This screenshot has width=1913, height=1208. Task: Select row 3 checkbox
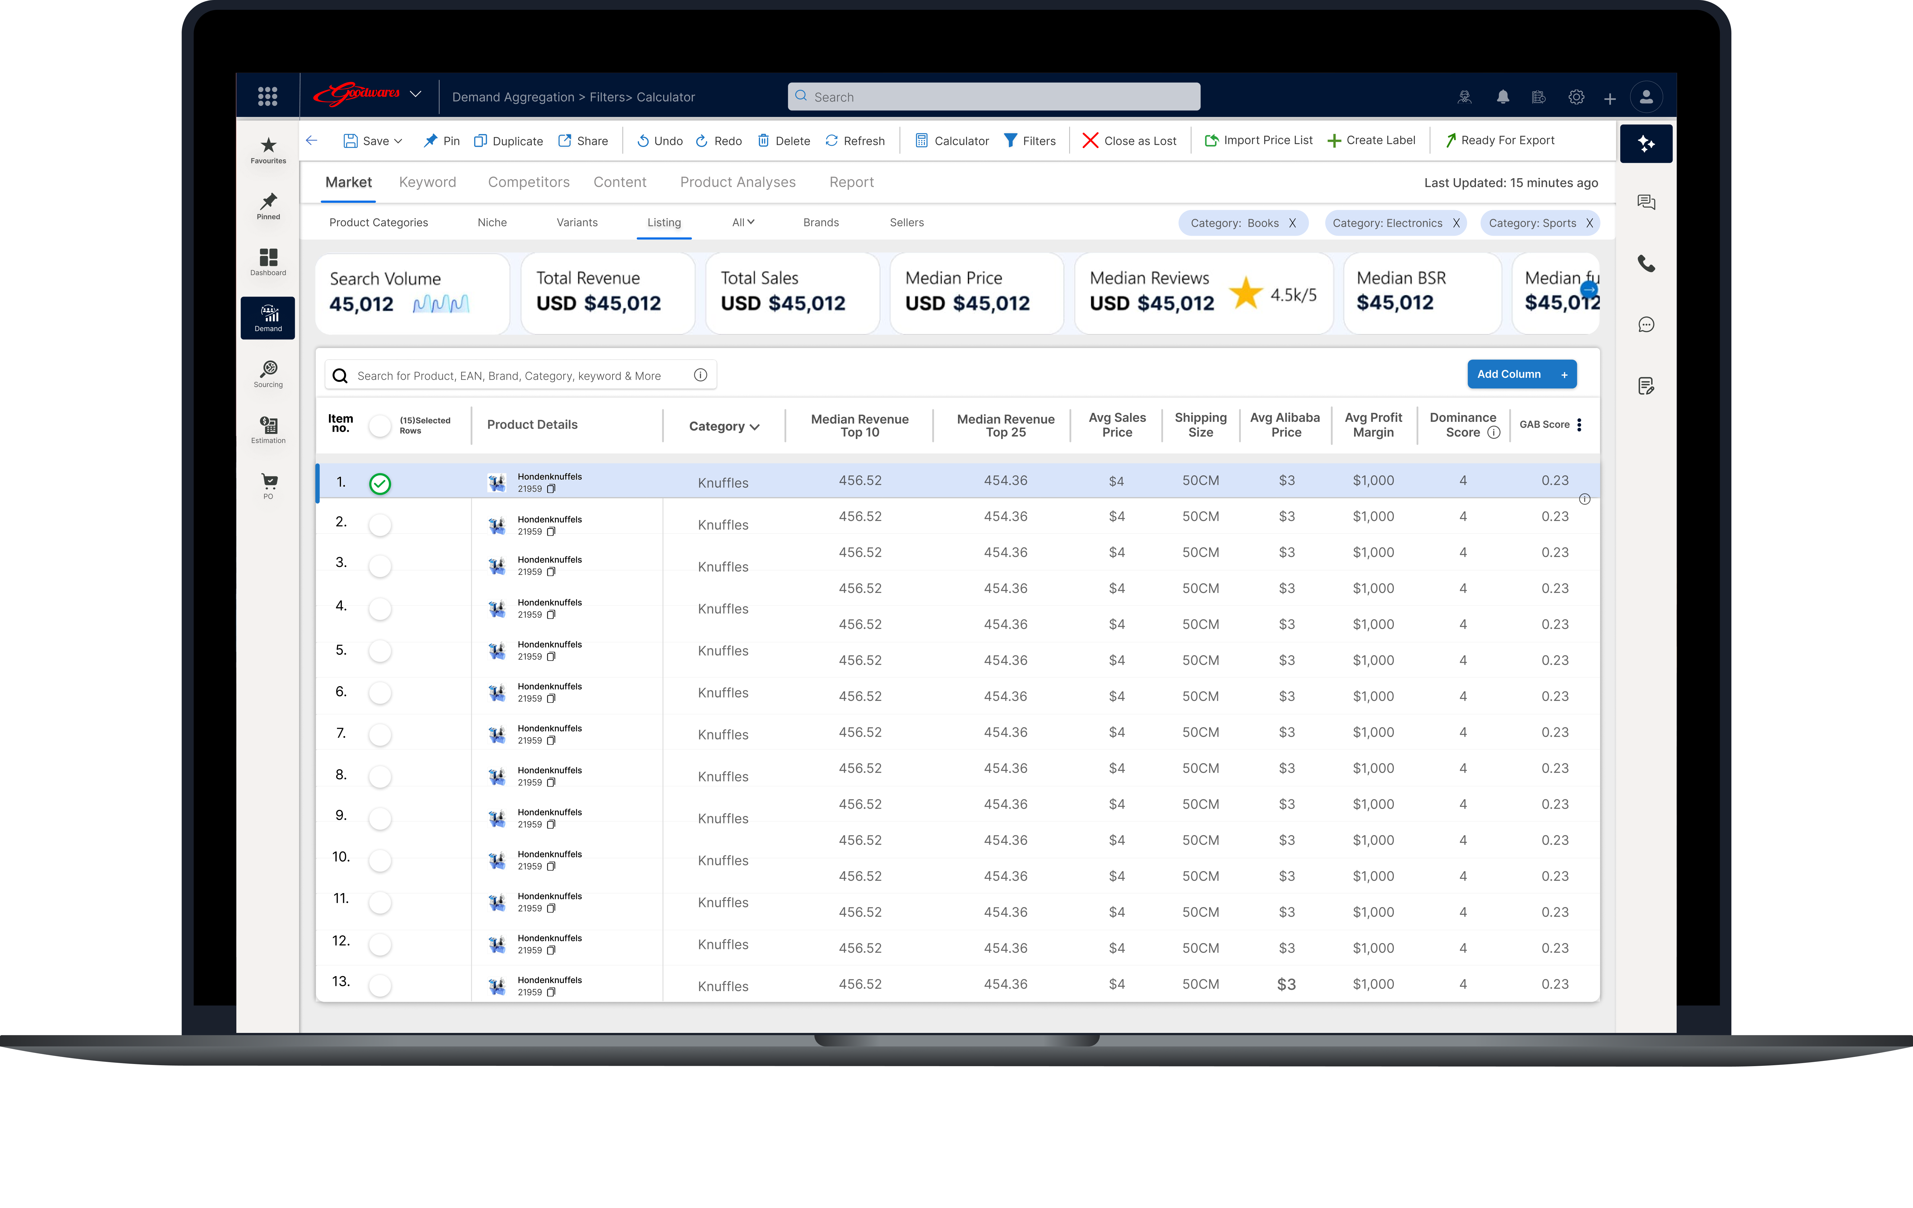click(380, 566)
